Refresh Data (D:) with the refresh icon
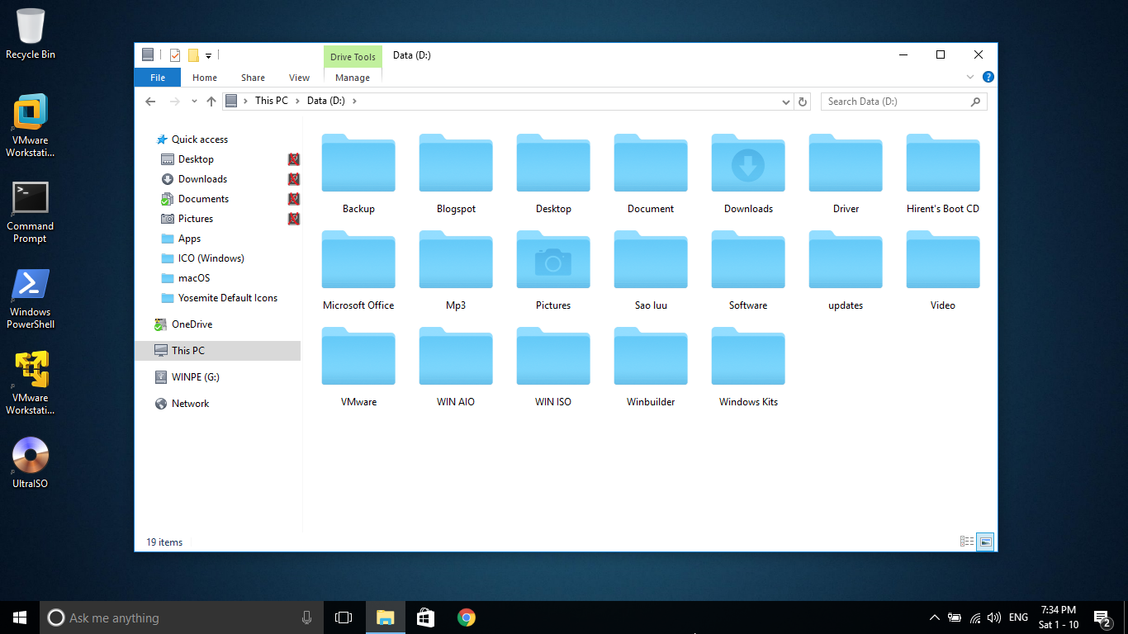The image size is (1128, 634). (x=803, y=101)
